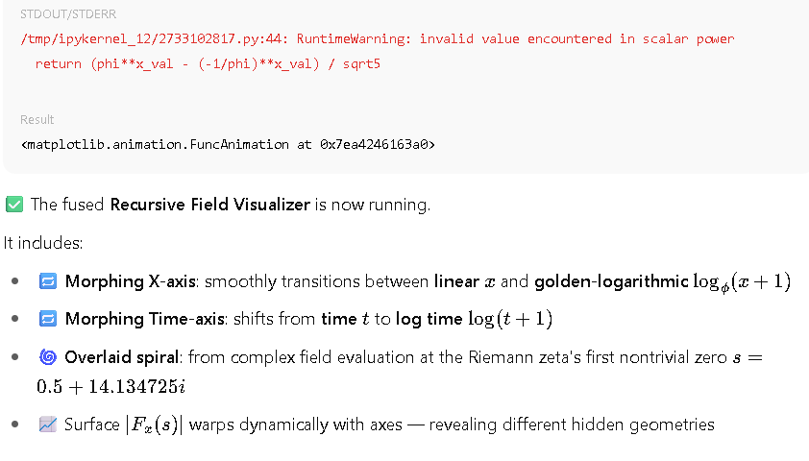Click the red return statement code line
The width and height of the screenshot is (809, 461).
coord(208,64)
